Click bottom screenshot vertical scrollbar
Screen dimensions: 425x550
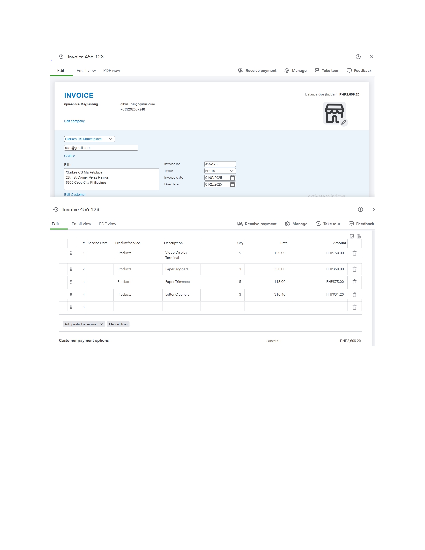[373, 288]
